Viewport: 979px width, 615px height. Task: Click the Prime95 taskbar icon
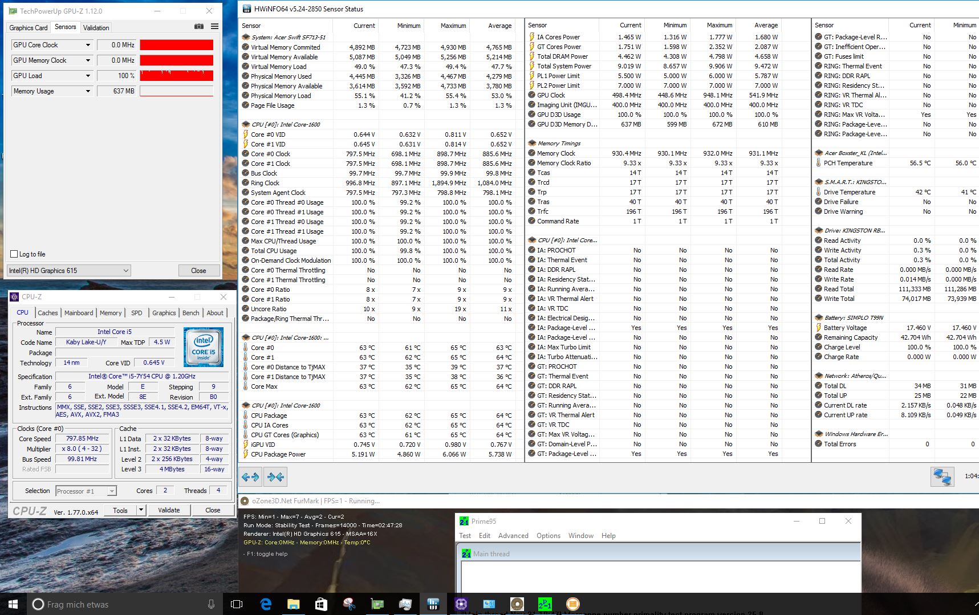click(x=545, y=604)
